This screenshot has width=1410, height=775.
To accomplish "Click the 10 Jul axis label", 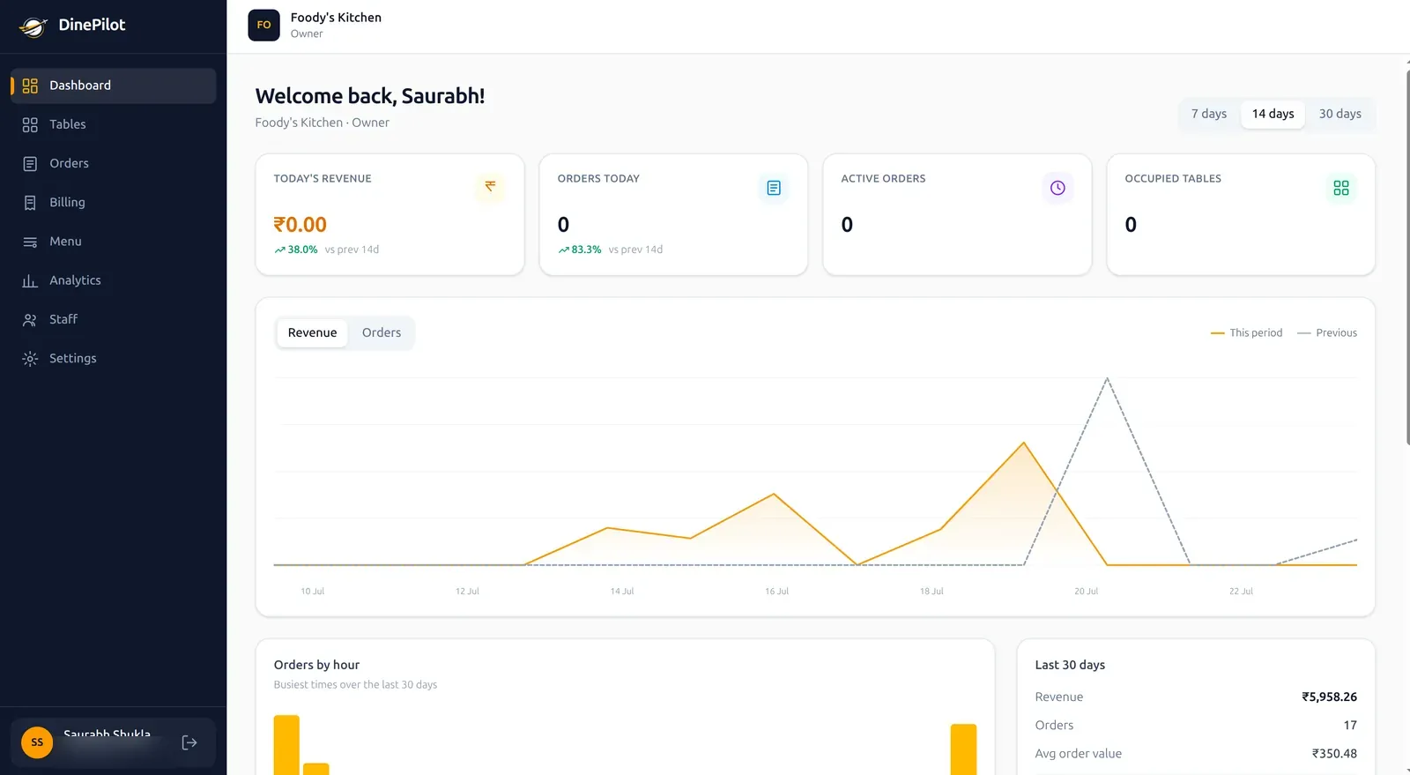I will coord(312,592).
